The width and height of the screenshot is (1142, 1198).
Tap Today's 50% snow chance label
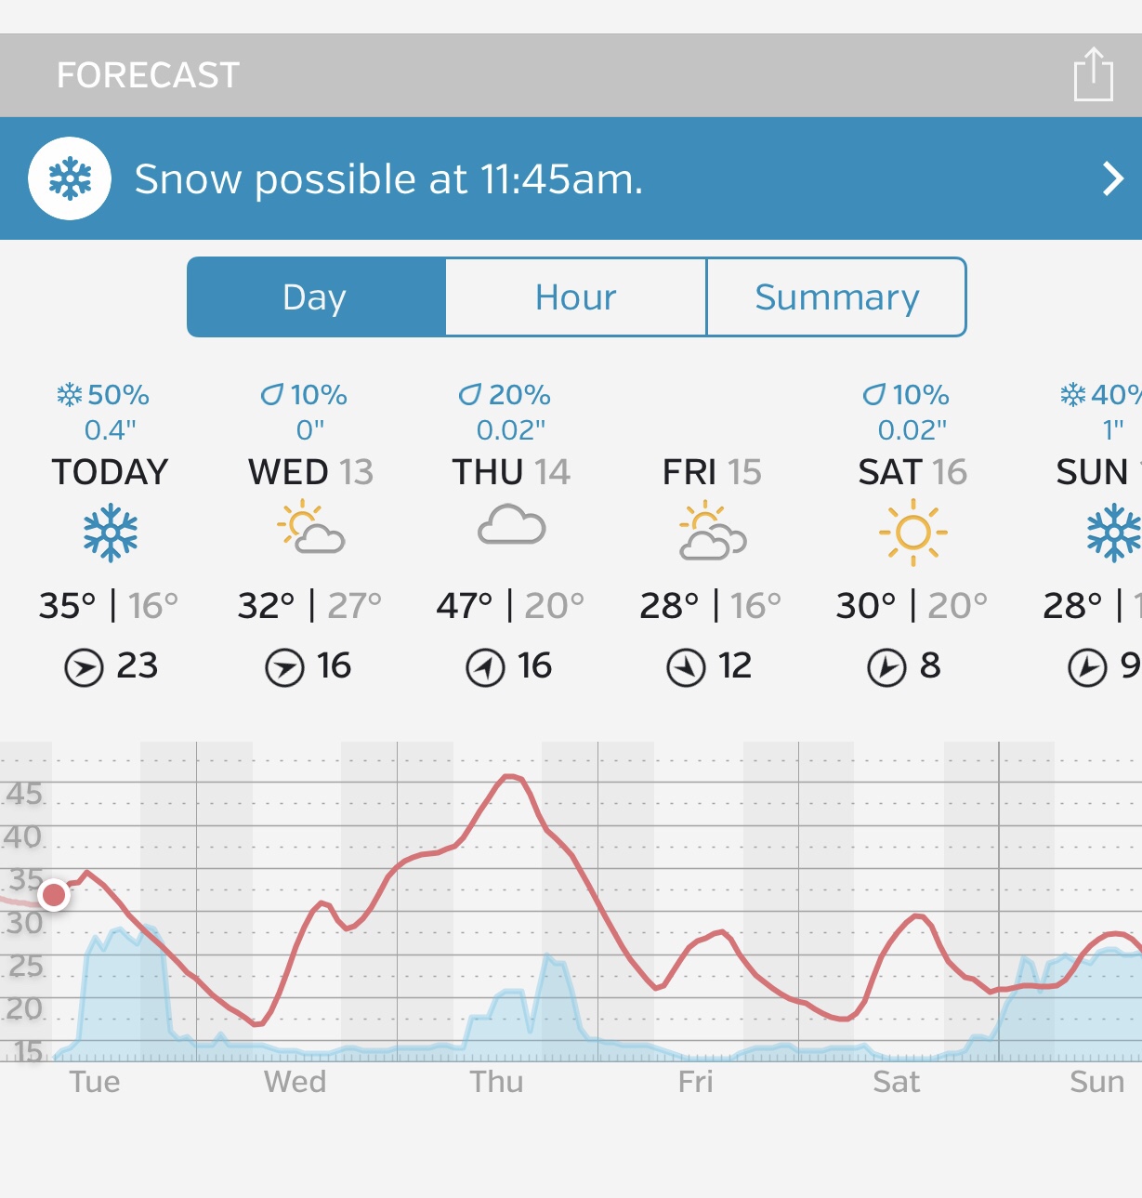[x=103, y=395]
